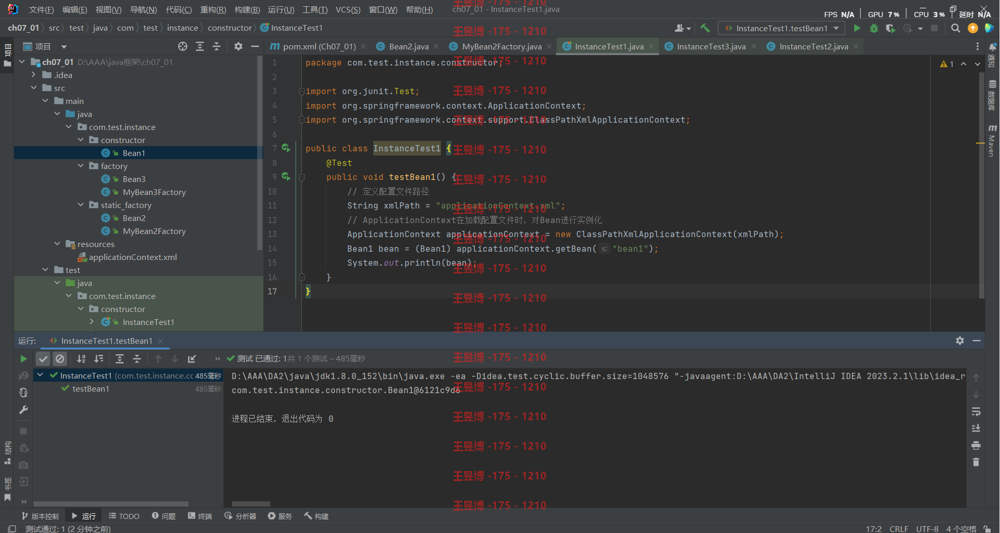Open 分析器 profiler tool window
The image size is (1000, 533).
[x=240, y=516]
